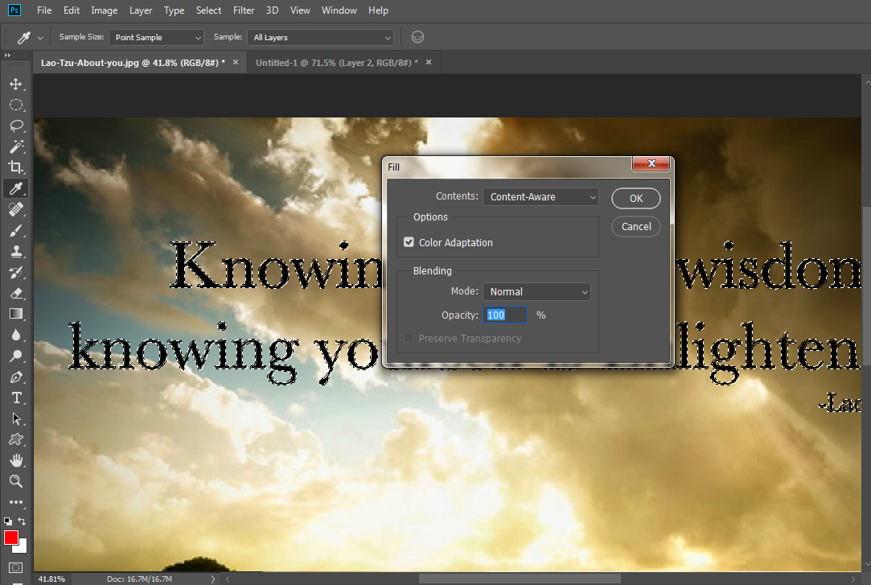Close the Untitled-1 document tab
Image resolution: width=871 pixels, height=585 pixels.
tap(429, 62)
